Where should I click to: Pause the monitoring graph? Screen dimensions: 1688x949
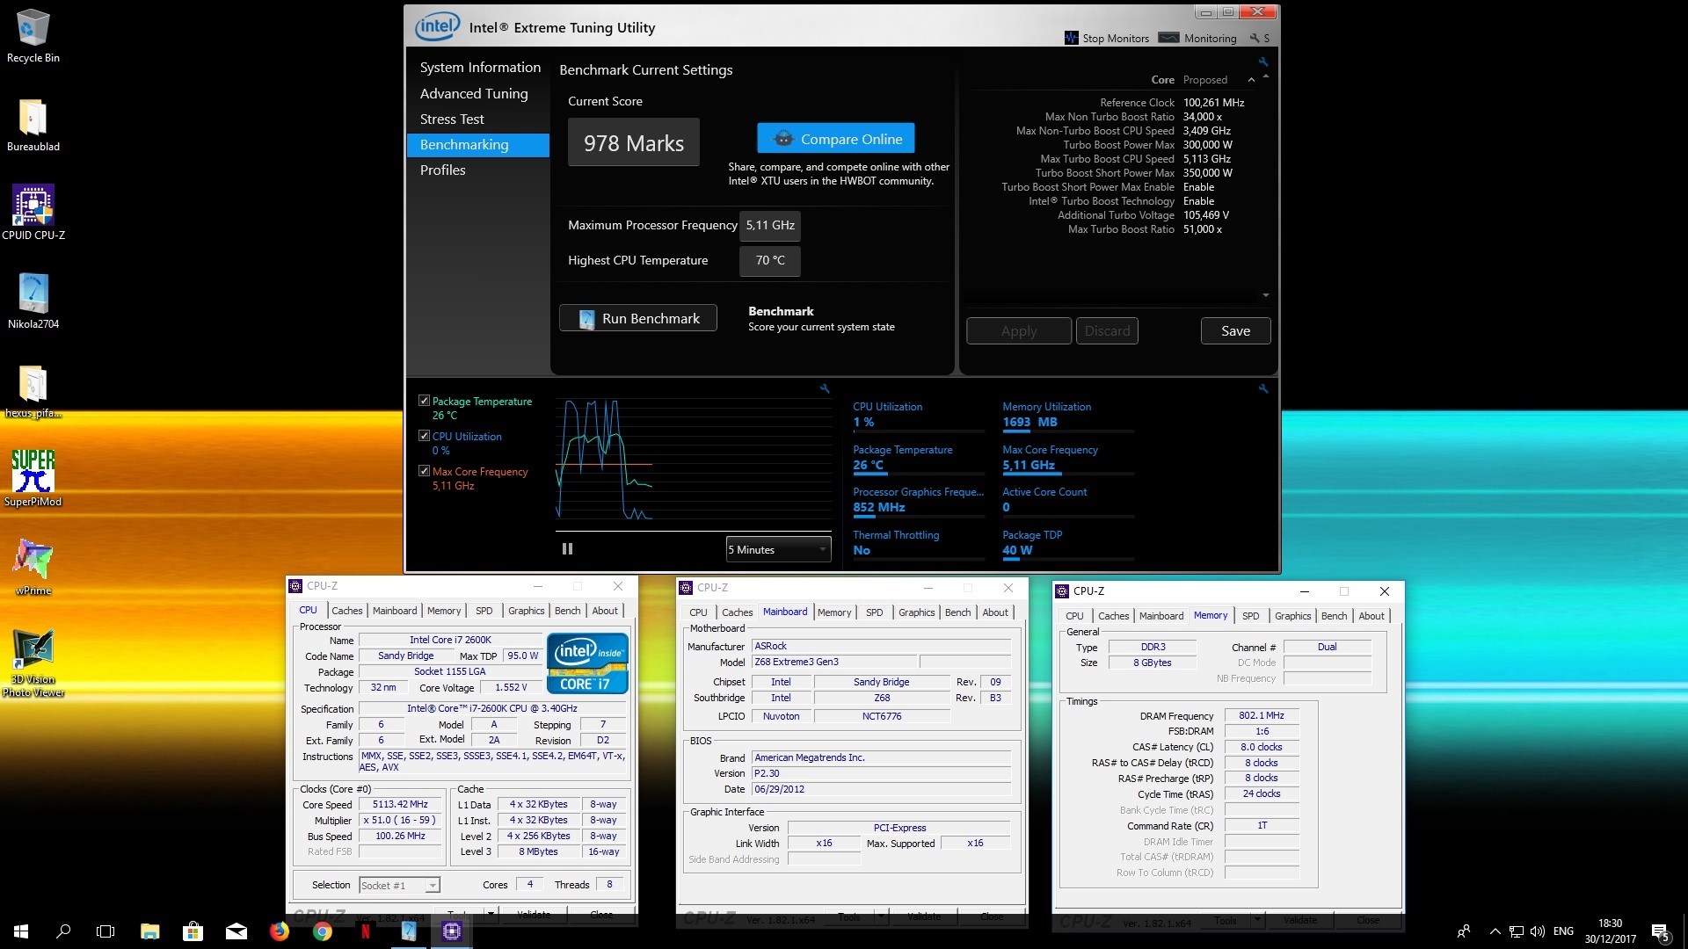click(x=567, y=549)
